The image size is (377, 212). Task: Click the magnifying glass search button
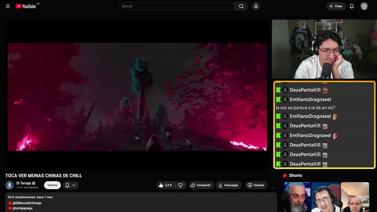click(241, 6)
